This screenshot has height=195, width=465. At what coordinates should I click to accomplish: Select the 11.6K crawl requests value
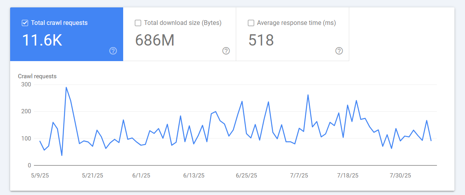[x=42, y=40]
